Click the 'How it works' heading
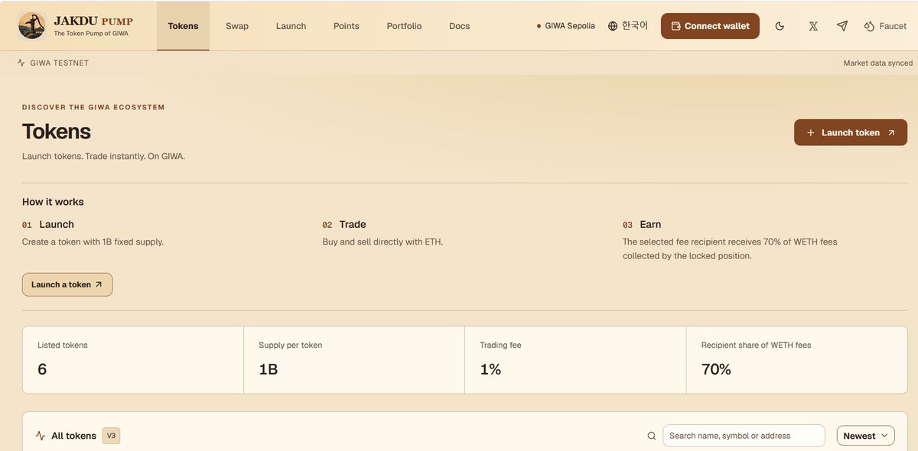Viewport: 918px width, 451px height. point(53,202)
